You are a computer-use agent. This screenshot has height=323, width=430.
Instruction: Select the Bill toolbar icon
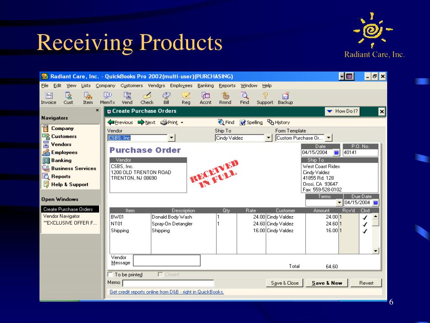[166, 98]
